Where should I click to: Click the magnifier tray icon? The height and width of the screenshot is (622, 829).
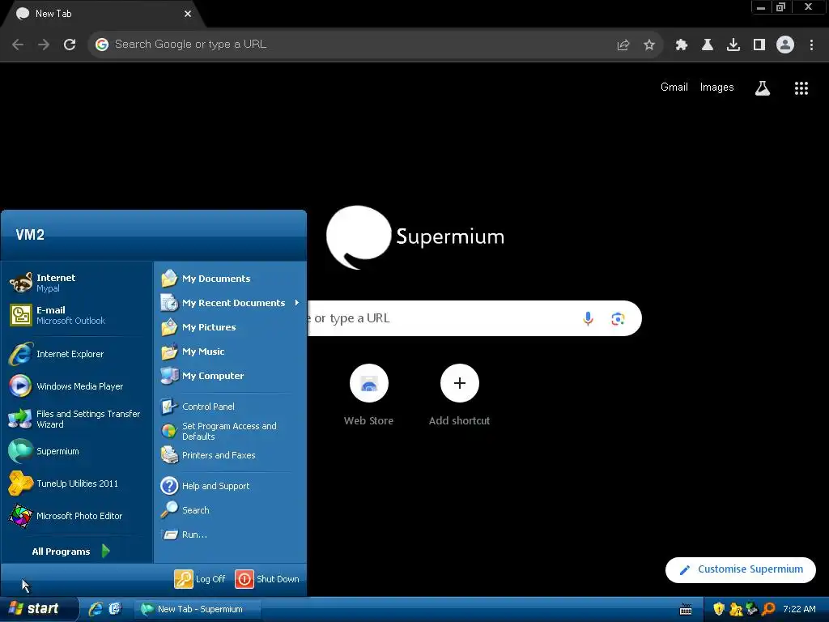point(769,609)
